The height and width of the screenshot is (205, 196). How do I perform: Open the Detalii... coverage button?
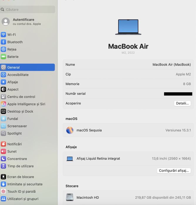point(182,103)
